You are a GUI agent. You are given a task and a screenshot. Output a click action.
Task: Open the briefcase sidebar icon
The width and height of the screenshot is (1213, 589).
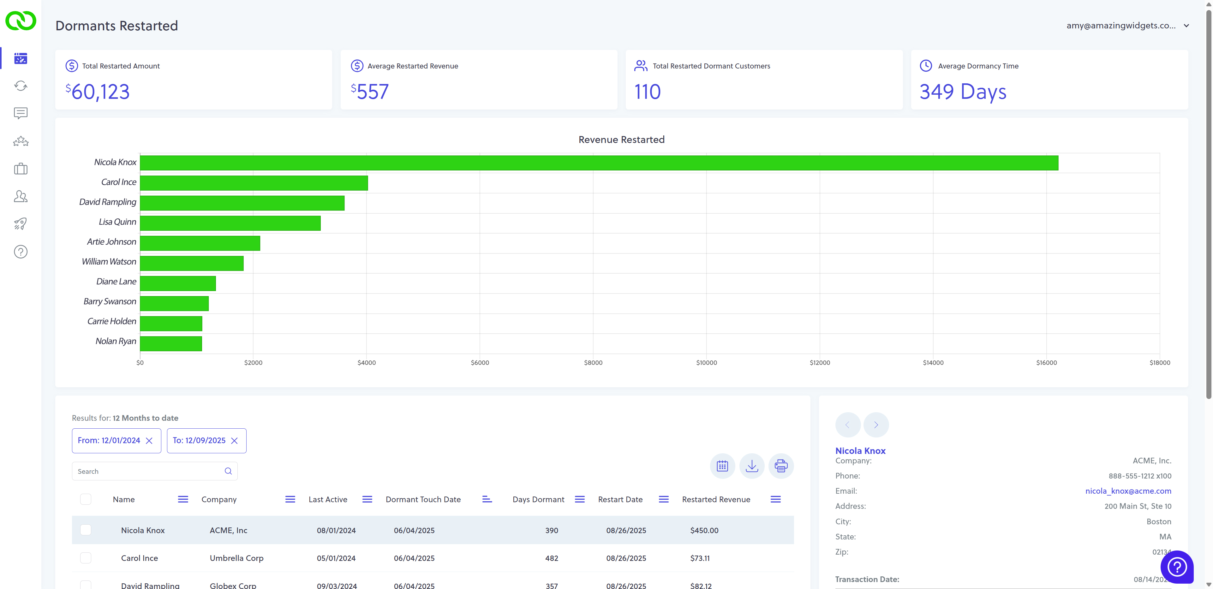[x=21, y=169]
